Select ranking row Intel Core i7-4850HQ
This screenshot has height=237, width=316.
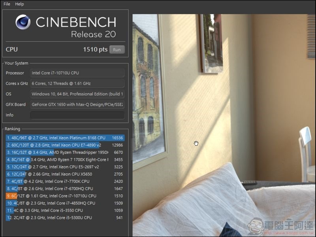[x=65, y=203]
